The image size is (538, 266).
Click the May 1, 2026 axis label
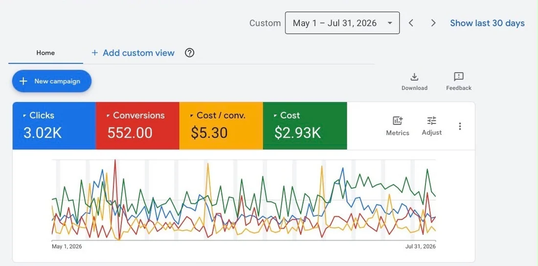click(67, 246)
